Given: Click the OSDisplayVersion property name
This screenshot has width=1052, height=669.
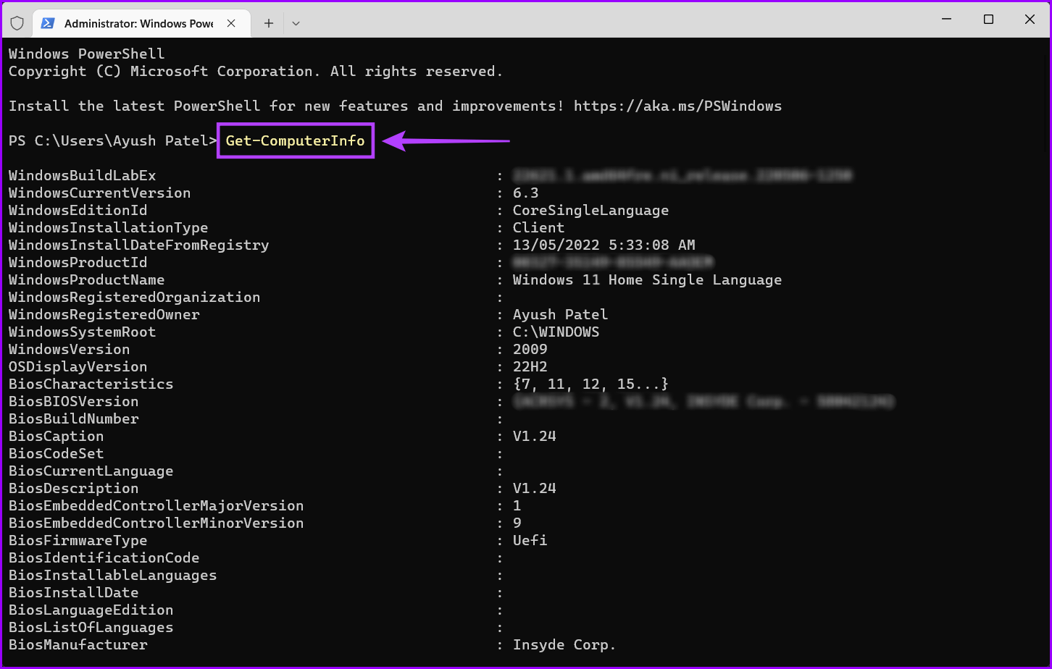Looking at the screenshot, I should (x=78, y=366).
